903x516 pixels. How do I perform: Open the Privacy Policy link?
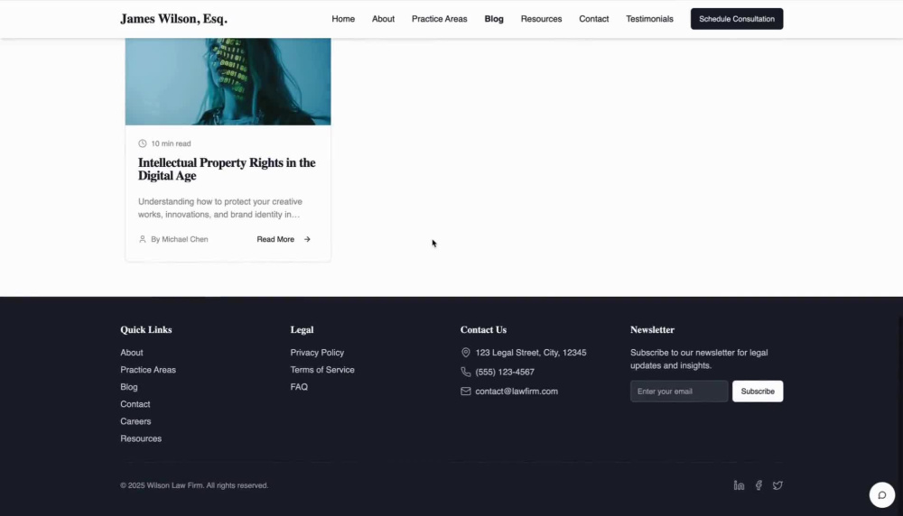pyautogui.click(x=317, y=353)
